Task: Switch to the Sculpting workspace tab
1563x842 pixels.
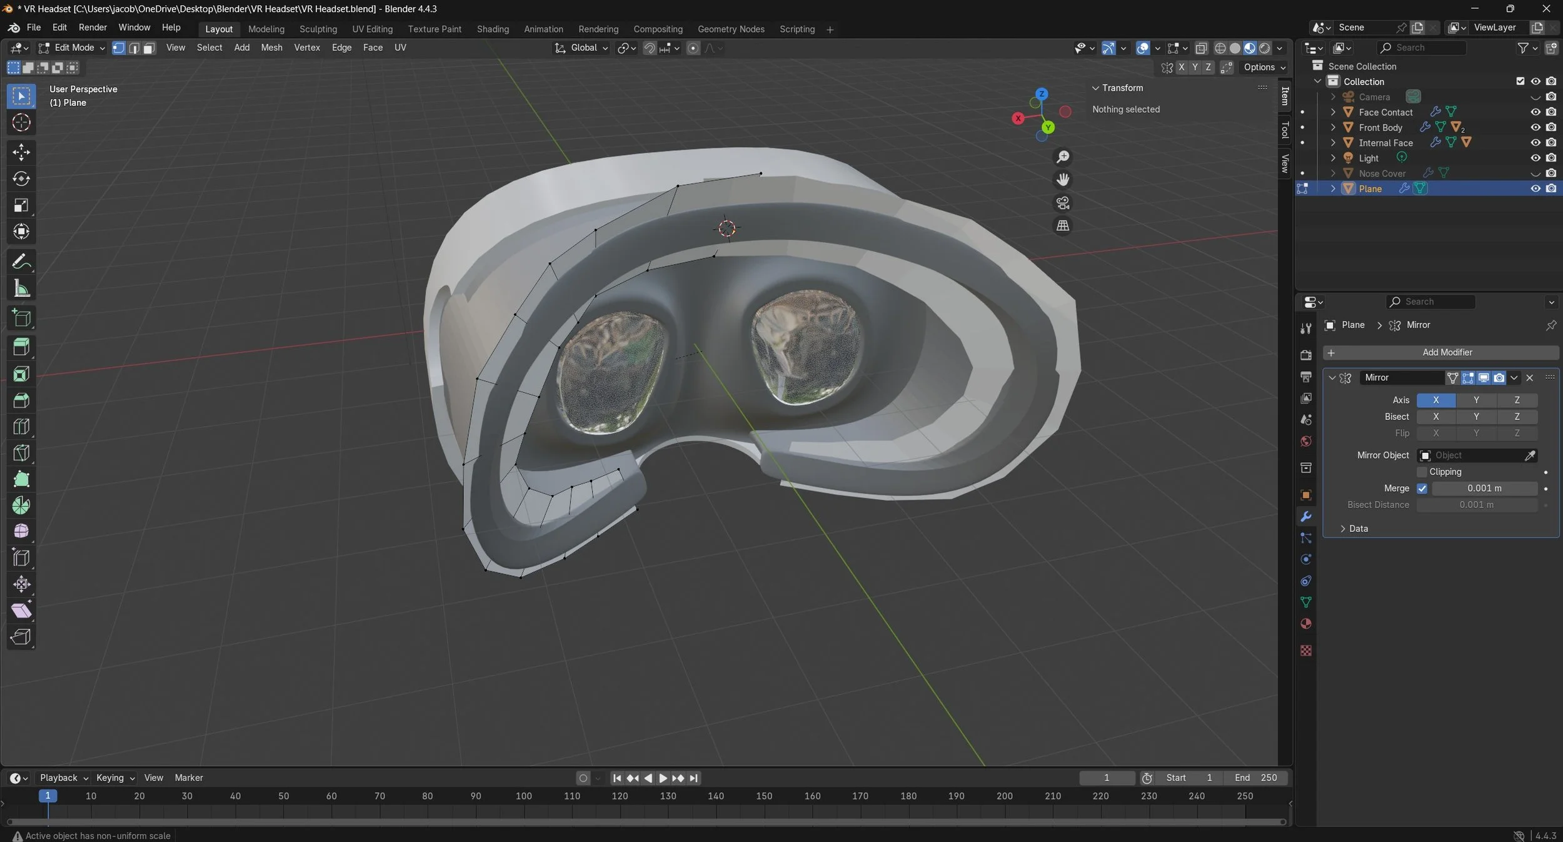Action: click(318, 29)
